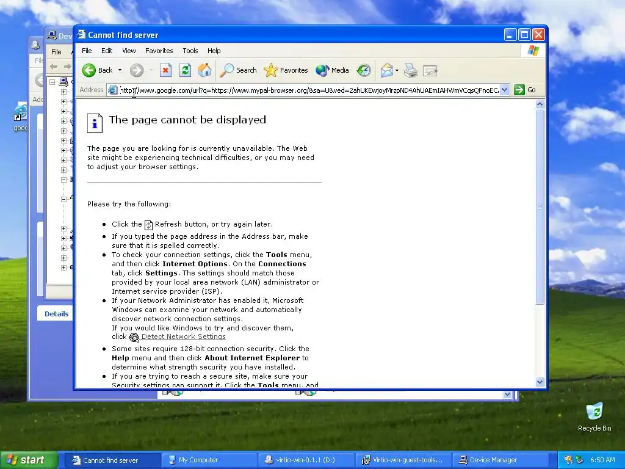
Task: Open the File menu in Internet Explorer
Action: 87,51
